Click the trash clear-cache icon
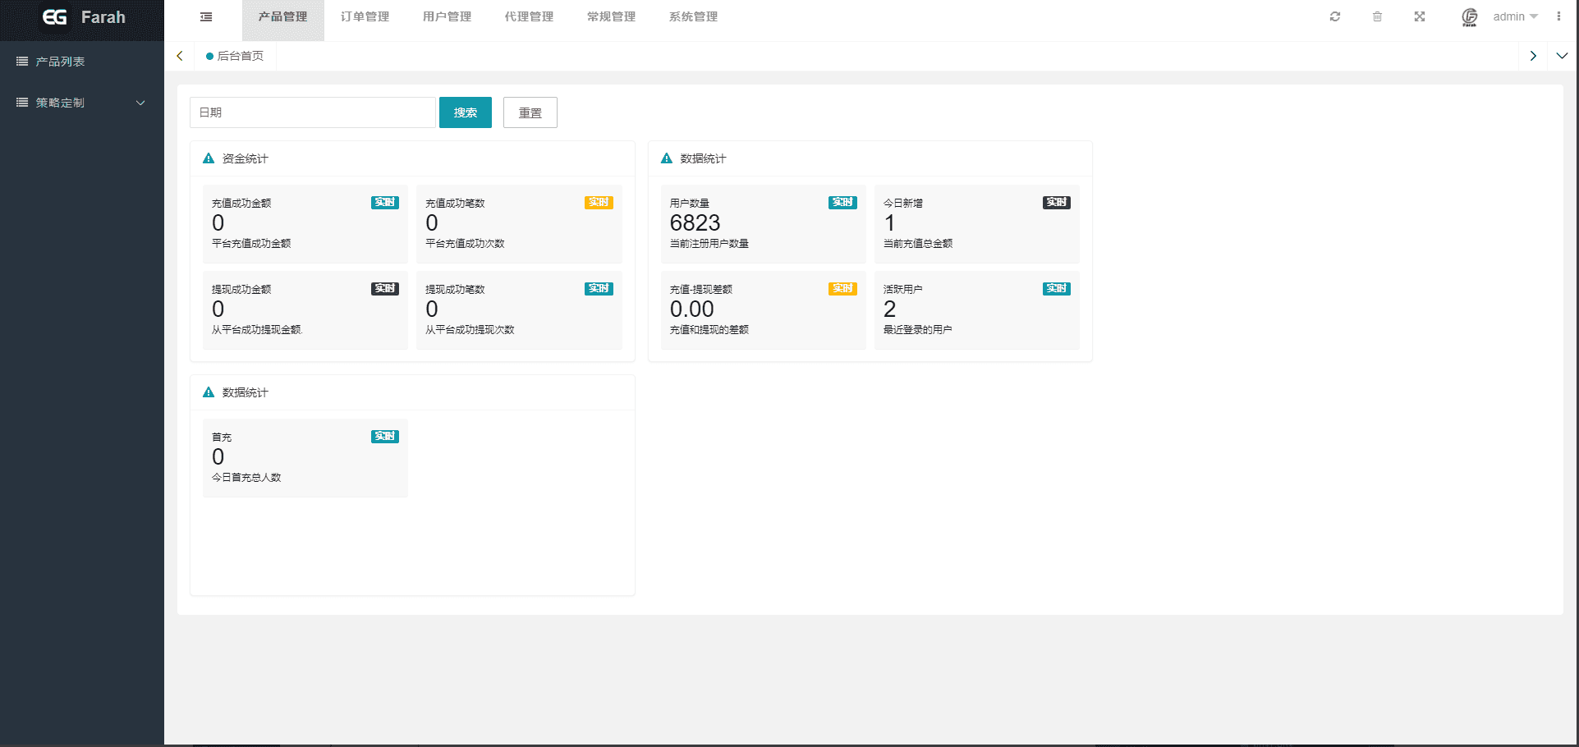 click(x=1377, y=16)
